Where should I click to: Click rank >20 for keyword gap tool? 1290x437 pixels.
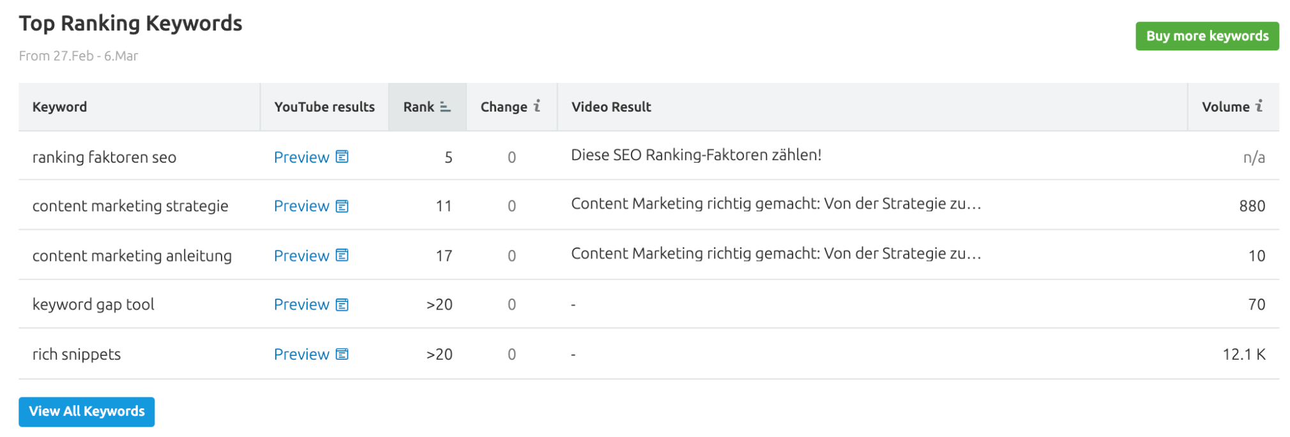click(439, 305)
